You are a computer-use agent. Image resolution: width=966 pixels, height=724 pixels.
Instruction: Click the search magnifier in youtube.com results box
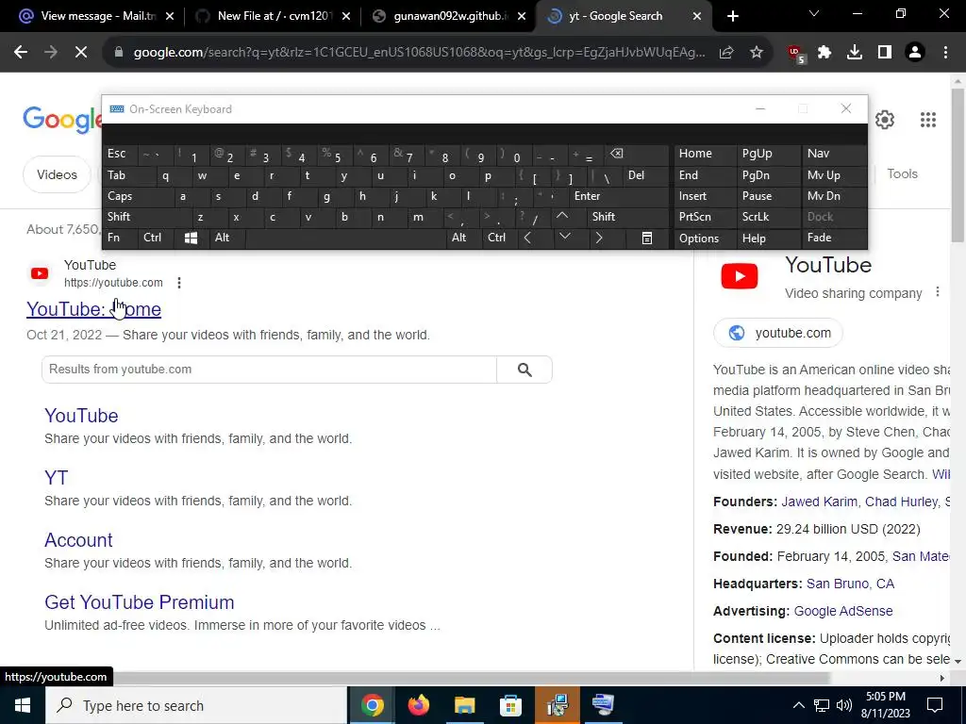point(525,370)
